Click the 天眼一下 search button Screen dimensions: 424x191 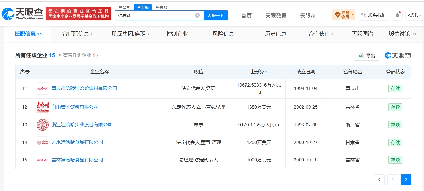pyautogui.click(x=216, y=15)
